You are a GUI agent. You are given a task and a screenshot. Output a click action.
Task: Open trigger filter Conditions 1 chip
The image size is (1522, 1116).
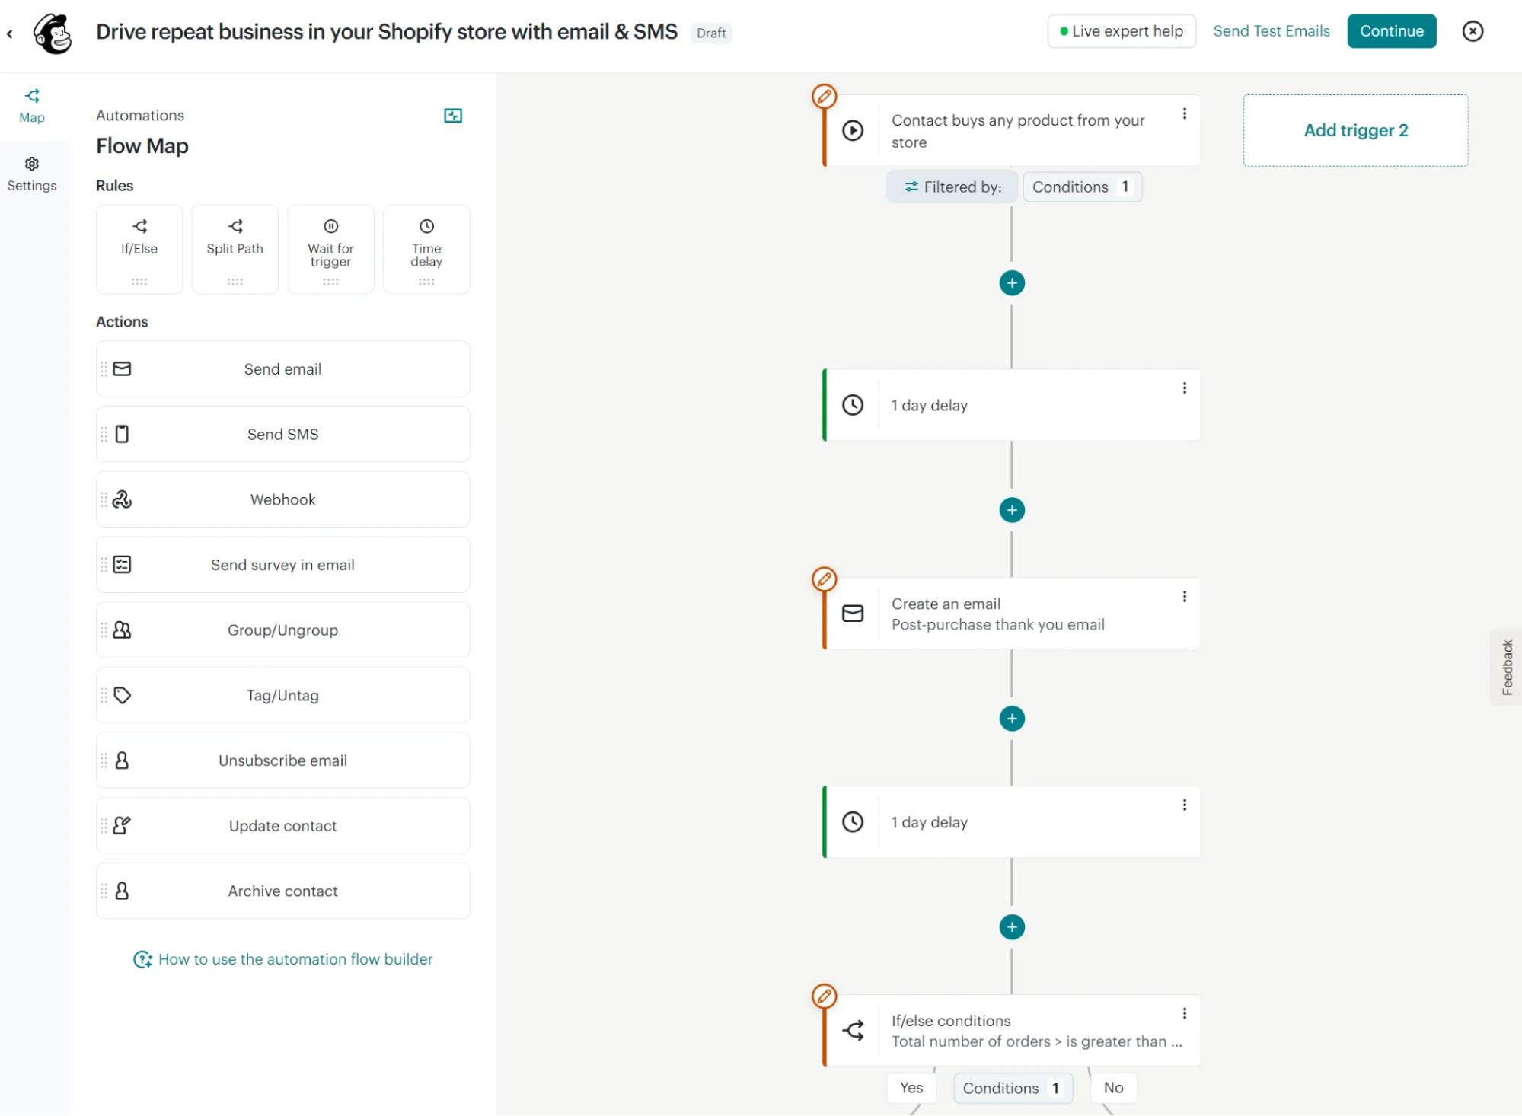[x=1083, y=187]
